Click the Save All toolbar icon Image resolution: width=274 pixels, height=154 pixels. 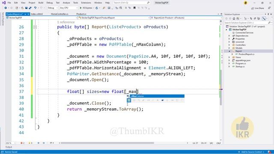click(x=30, y=8)
